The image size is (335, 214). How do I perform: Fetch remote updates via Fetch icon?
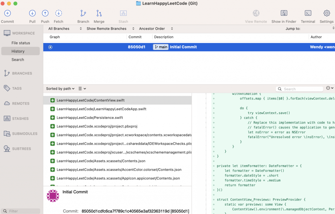(59, 13)
